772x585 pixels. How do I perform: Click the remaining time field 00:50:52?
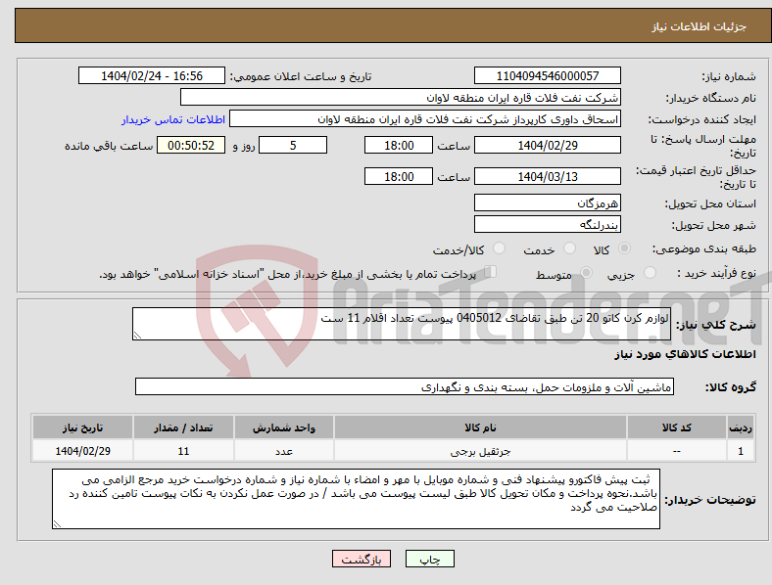tap(191, 145)
